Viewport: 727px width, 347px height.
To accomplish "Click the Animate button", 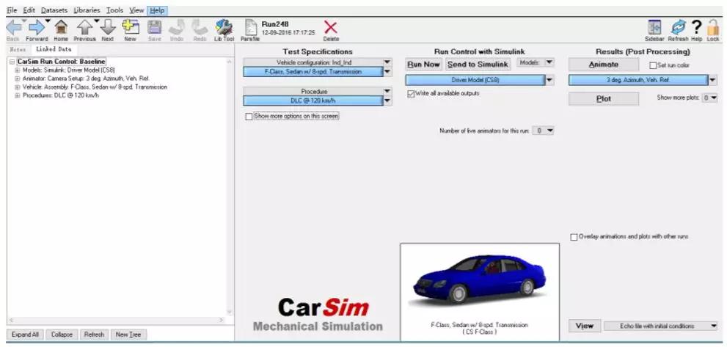I will 604,65.
